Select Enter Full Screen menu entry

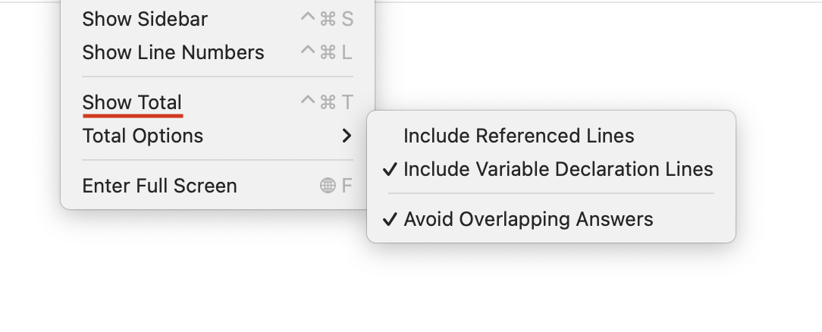[x=218, y=186]
